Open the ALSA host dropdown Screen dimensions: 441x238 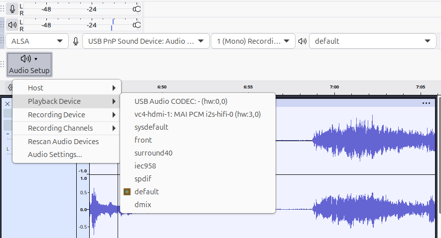tap(37, 41)
